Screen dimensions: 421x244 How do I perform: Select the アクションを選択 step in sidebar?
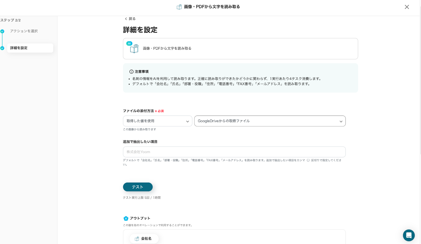tap(24, 31)
